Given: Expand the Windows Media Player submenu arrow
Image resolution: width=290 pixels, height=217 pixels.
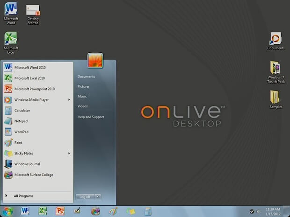Looking at the screenshot, I should [69, 100].
